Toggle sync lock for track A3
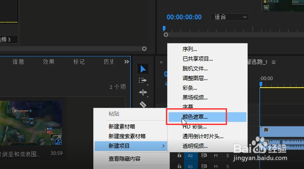Image resolution: width=304 pixels, height=169 pixels. (204, 166)
